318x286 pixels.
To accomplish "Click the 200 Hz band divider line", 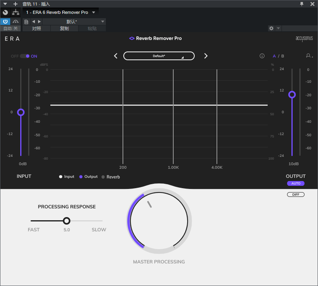I will 123,116.
